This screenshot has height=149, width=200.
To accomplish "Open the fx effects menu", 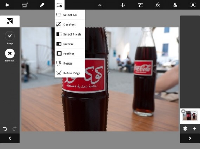I will coord(158,5).
